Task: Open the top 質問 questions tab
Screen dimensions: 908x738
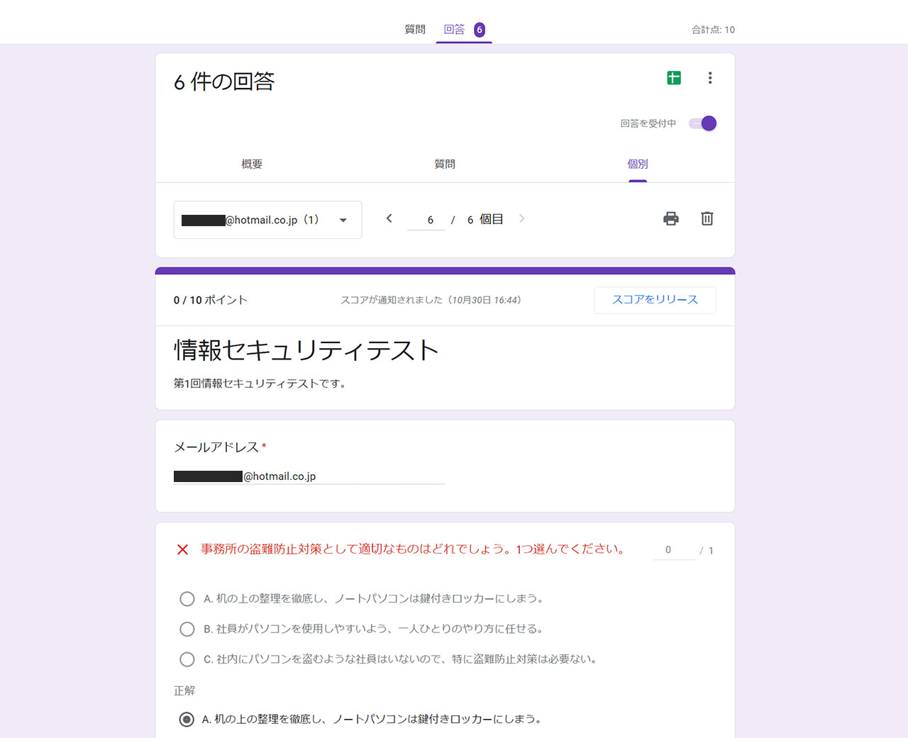Action: tap(415, 30)
